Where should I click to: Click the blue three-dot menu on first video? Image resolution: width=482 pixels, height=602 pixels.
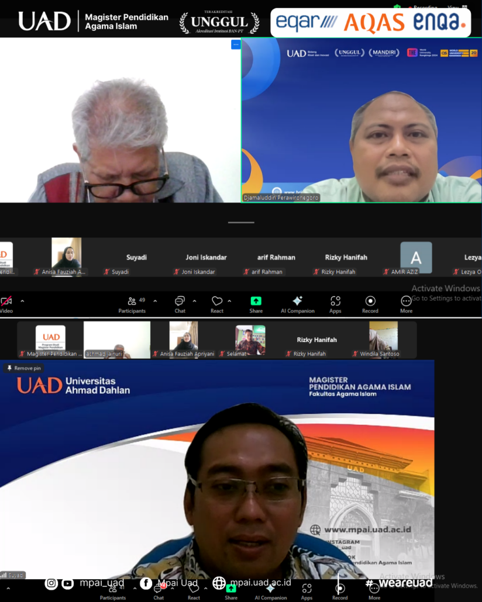point(236,45)
